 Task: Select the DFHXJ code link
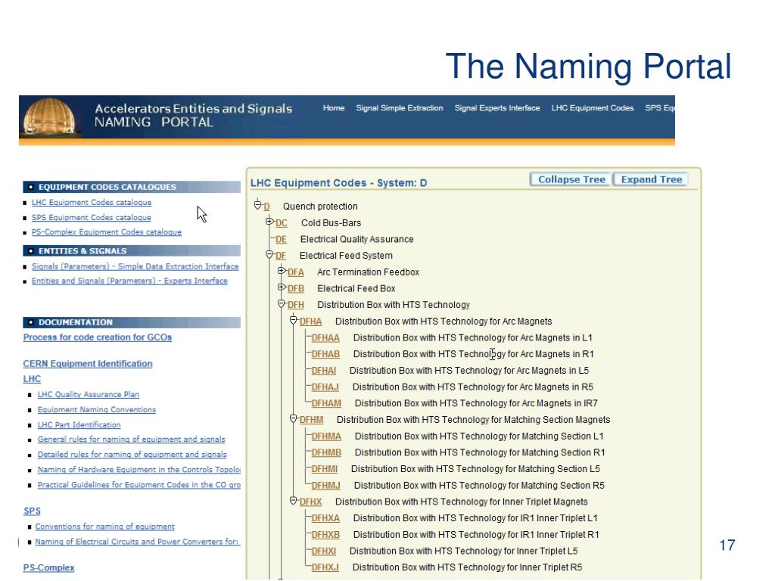pyautogui.click(x=325, y=567)
